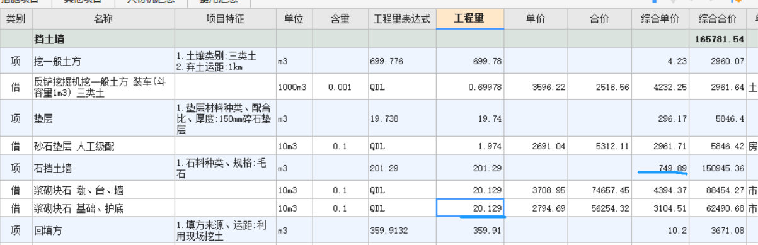Select the highlighted 工程量 column header
This screenshot has height=245, width=758.
469,20
